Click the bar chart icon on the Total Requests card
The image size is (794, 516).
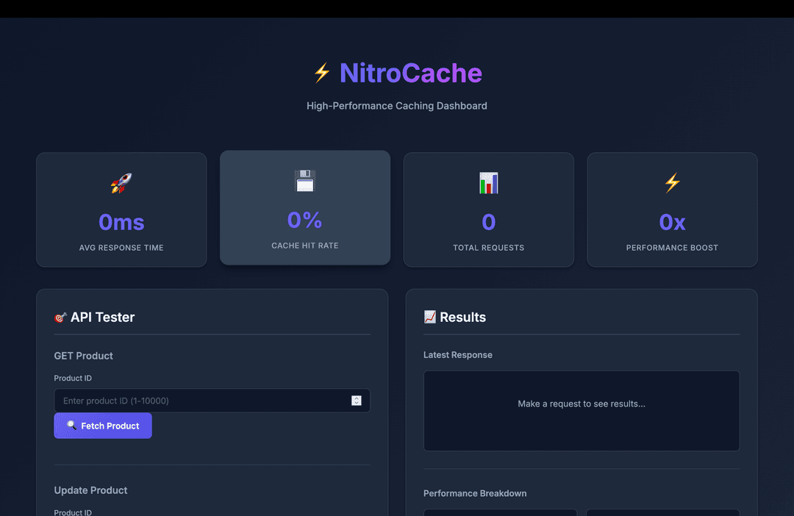(488, 183)
